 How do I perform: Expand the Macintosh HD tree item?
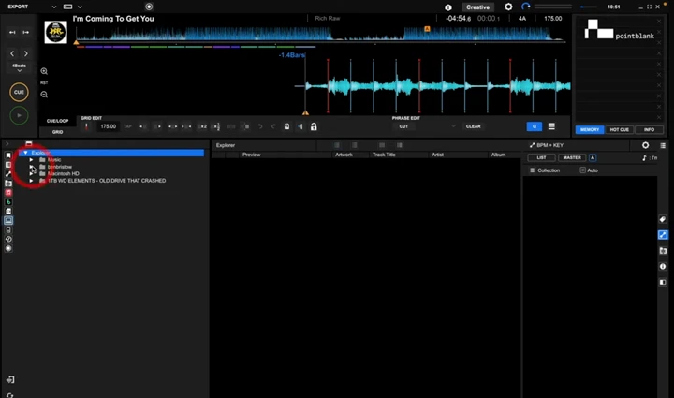click(x=32, y=173)
